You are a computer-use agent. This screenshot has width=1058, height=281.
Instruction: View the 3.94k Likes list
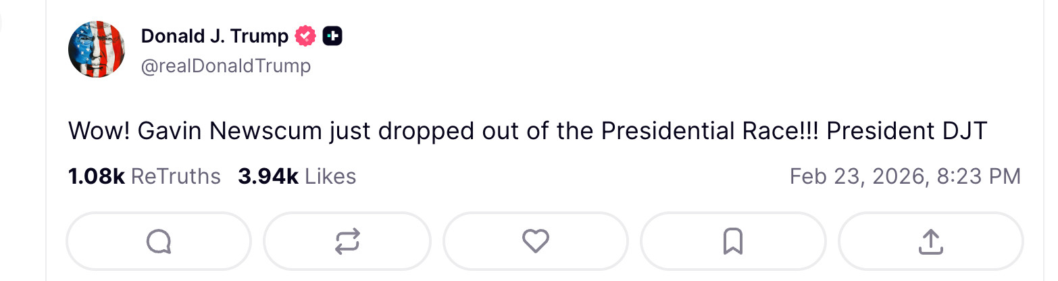[297, 176]
